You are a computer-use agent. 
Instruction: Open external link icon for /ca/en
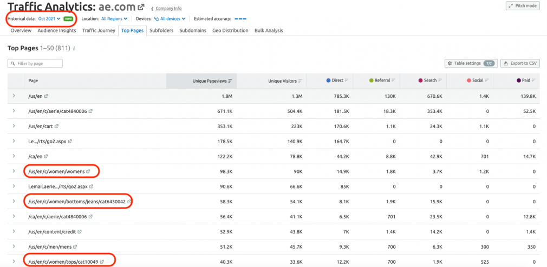[x=45, y=156]
